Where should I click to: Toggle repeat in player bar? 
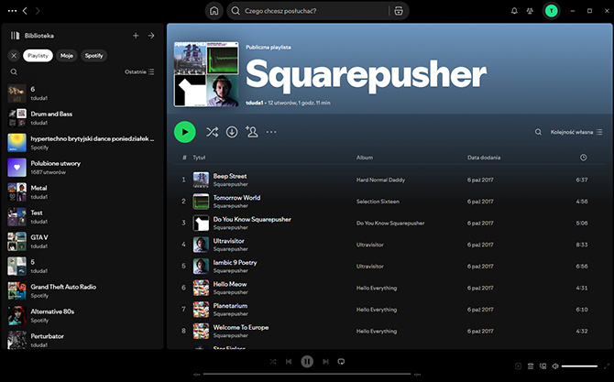341,362
